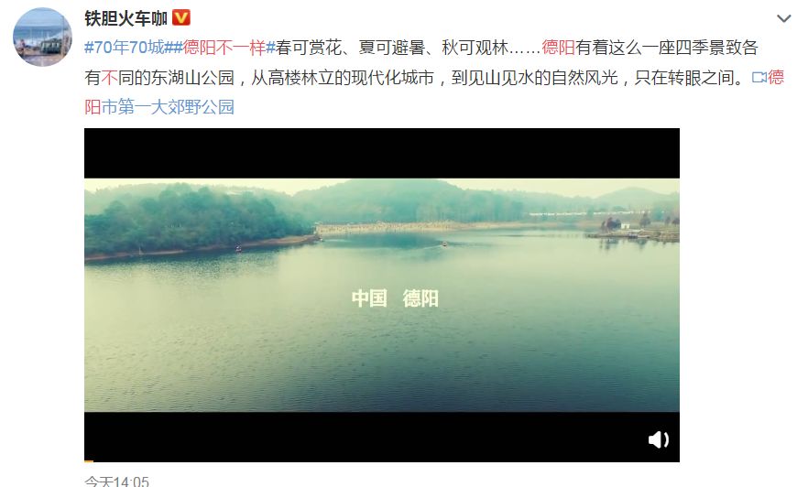Screen dimensions: 797x487
Task: Mute the video with the speaker icon
Action: (x=659, y=439)
